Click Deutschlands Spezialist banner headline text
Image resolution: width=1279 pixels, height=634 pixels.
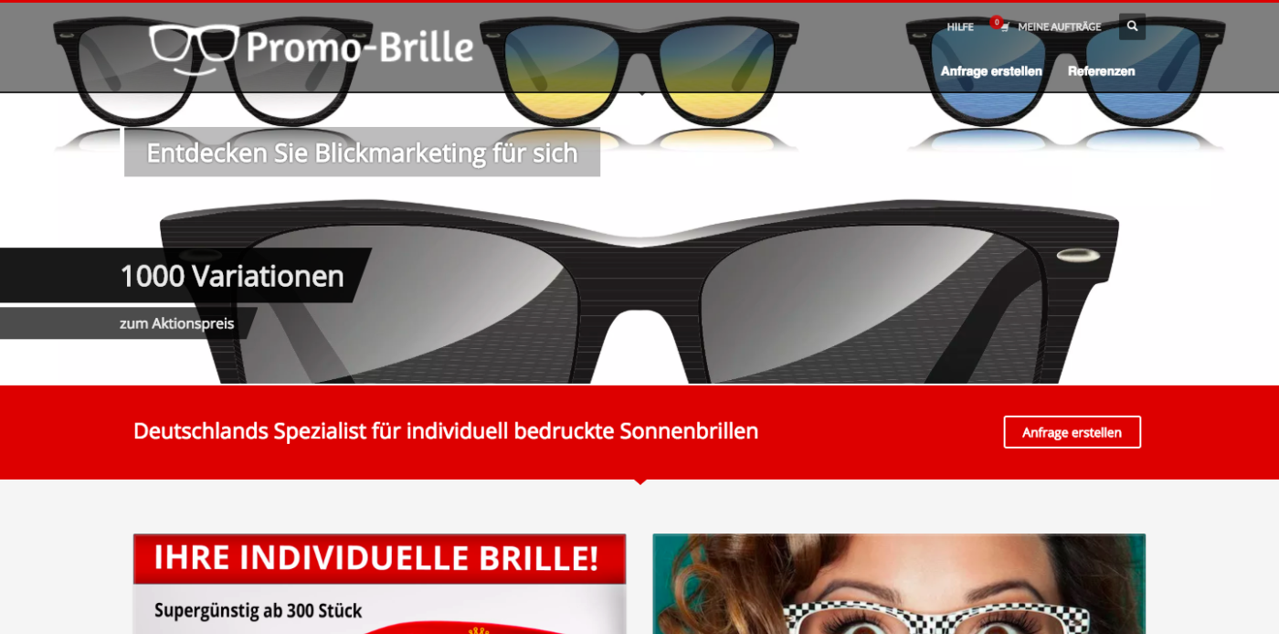point(446,431)
